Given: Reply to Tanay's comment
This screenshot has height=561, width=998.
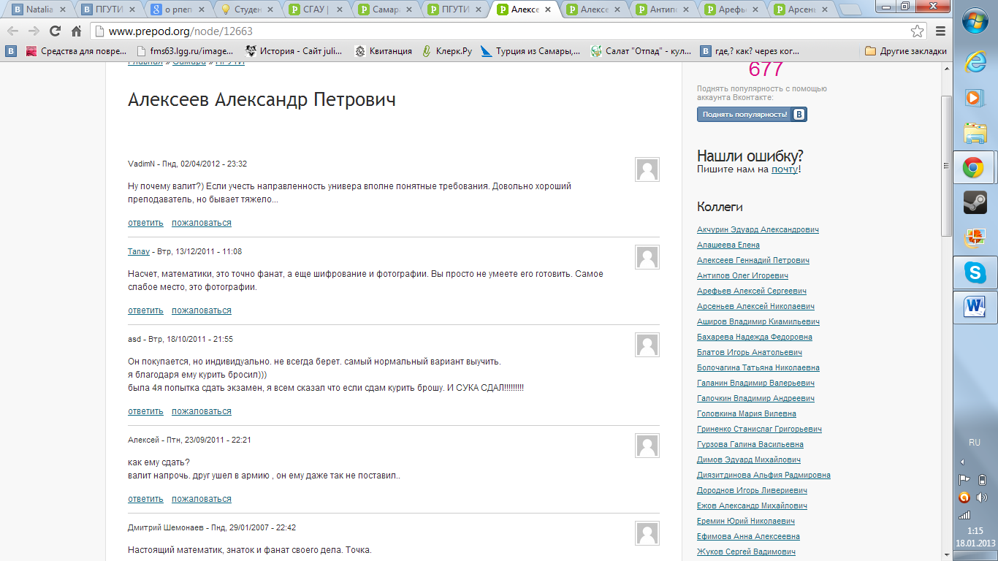Looking at the screenshot, I should [145, 310].
